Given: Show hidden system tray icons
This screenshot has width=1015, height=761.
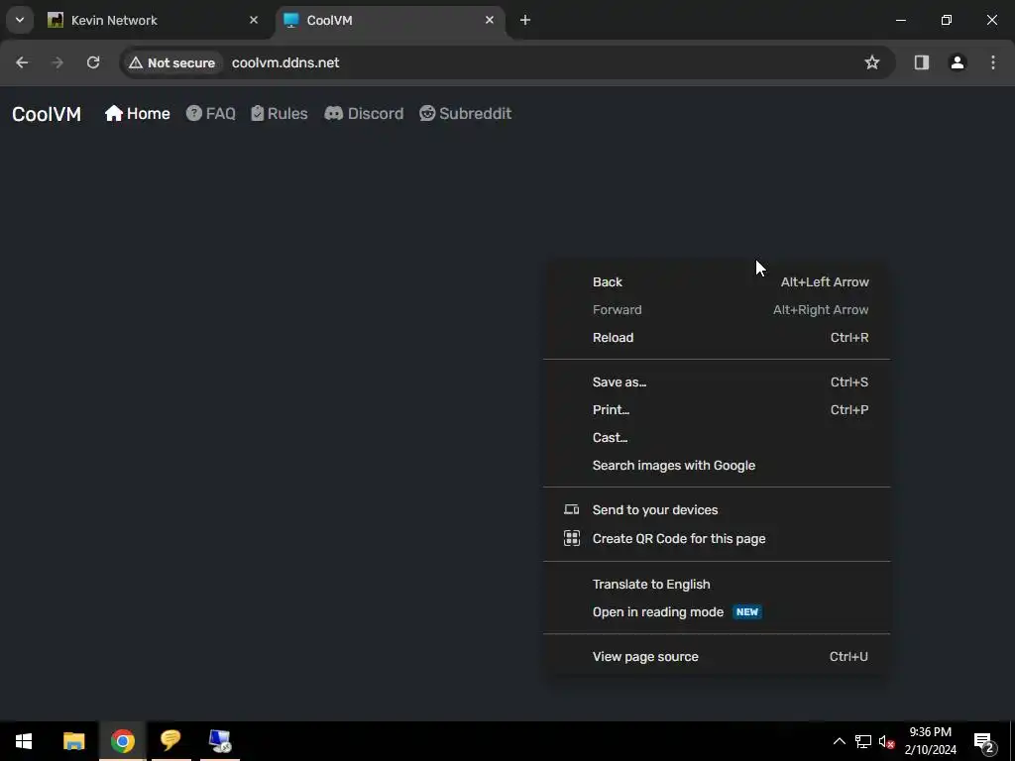Looking at the screenshot, I should 839,741.
